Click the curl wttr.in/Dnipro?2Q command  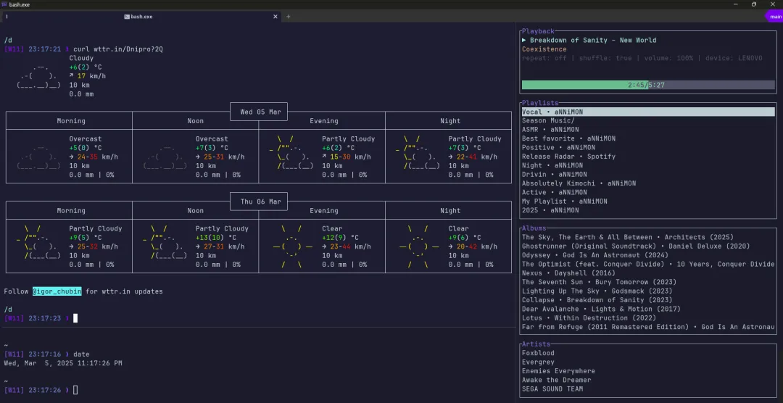[x=118, y=49]
